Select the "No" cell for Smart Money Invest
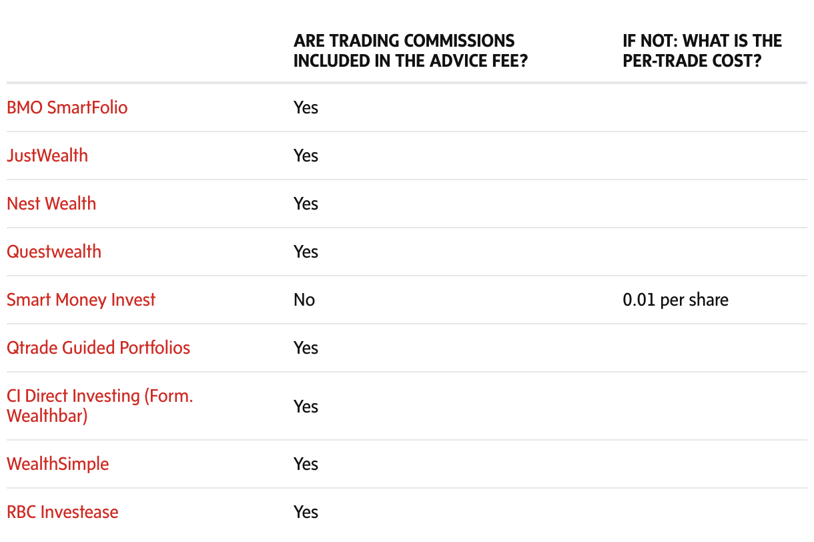This screenshot has height=542, width=814. (304, 300)
